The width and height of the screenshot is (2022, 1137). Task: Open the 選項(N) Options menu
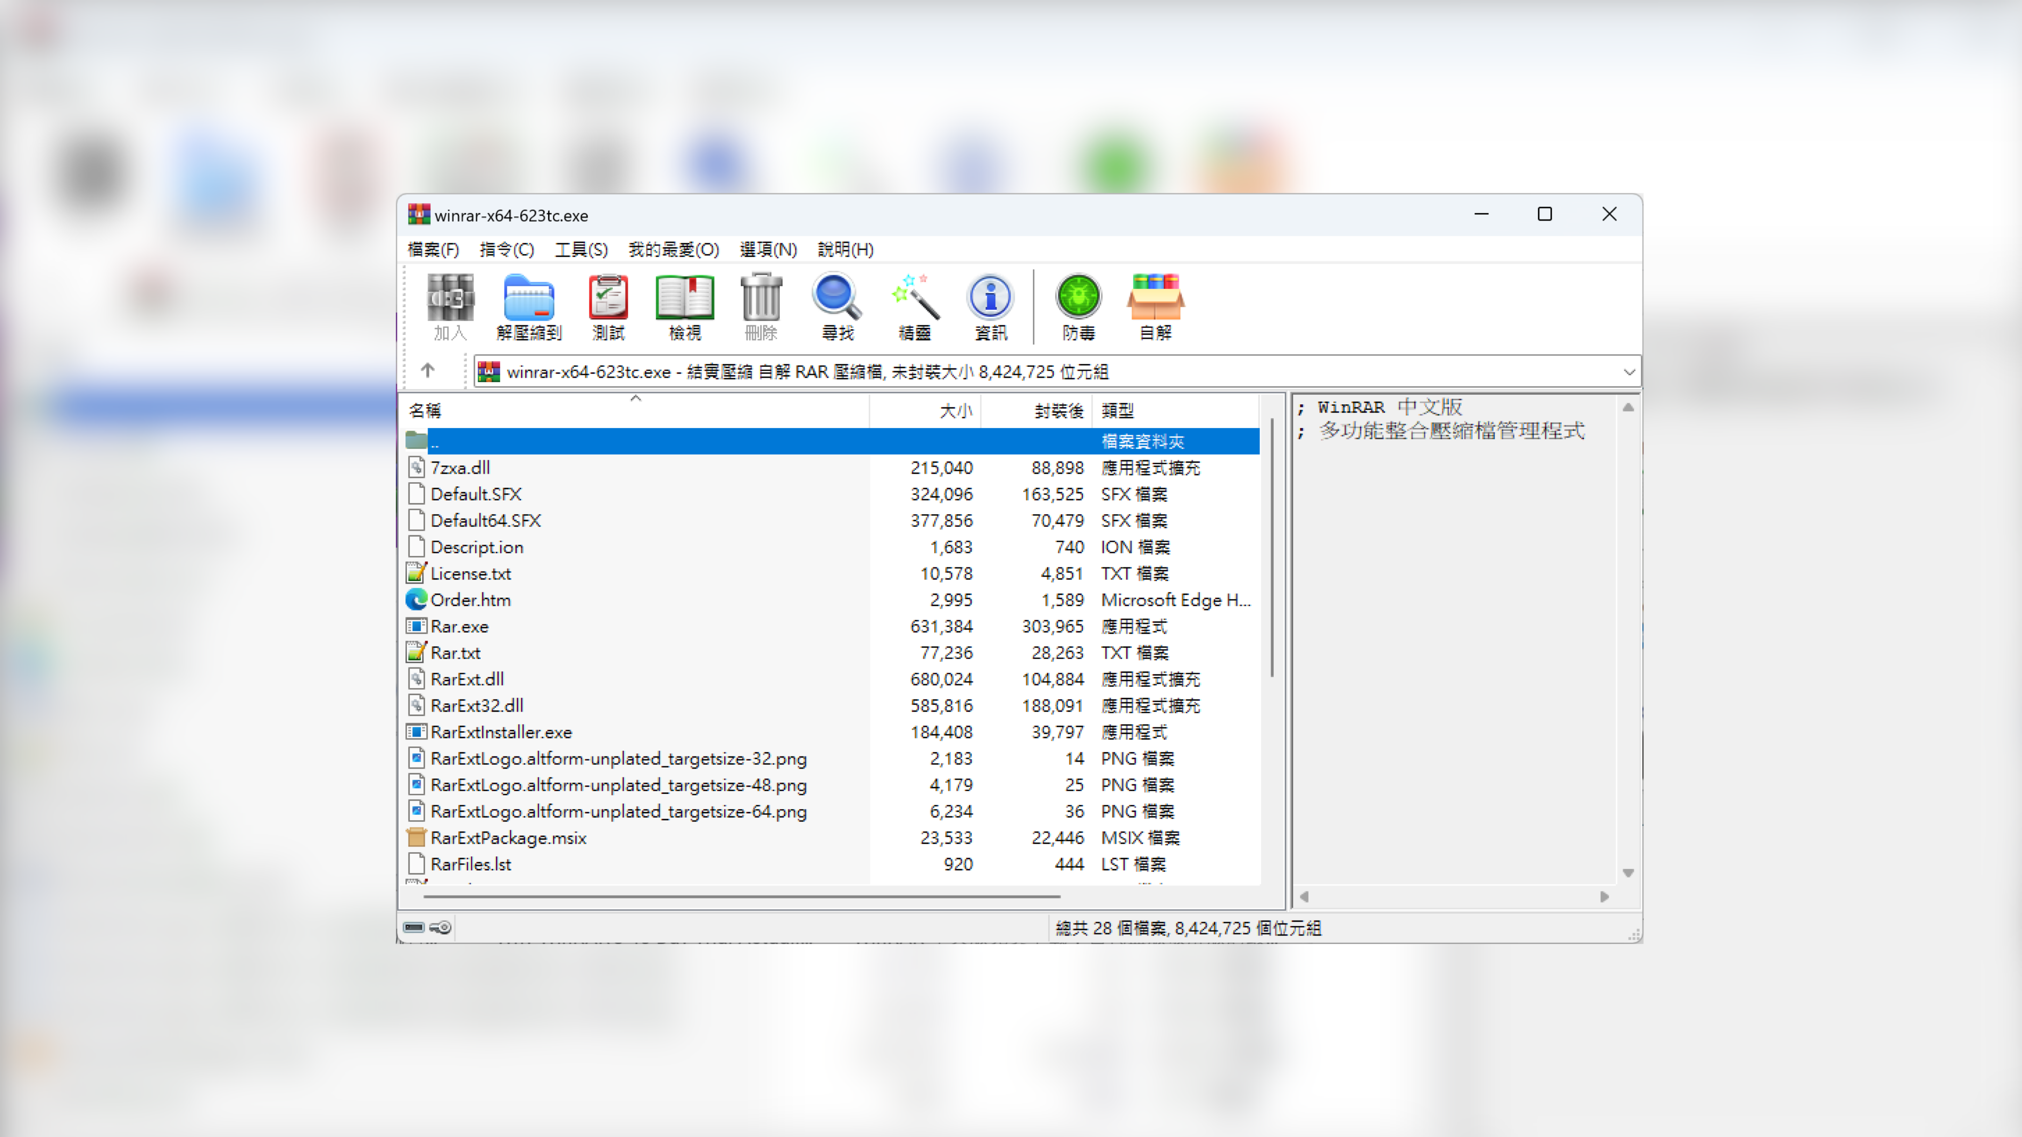(x=768, y=250)
